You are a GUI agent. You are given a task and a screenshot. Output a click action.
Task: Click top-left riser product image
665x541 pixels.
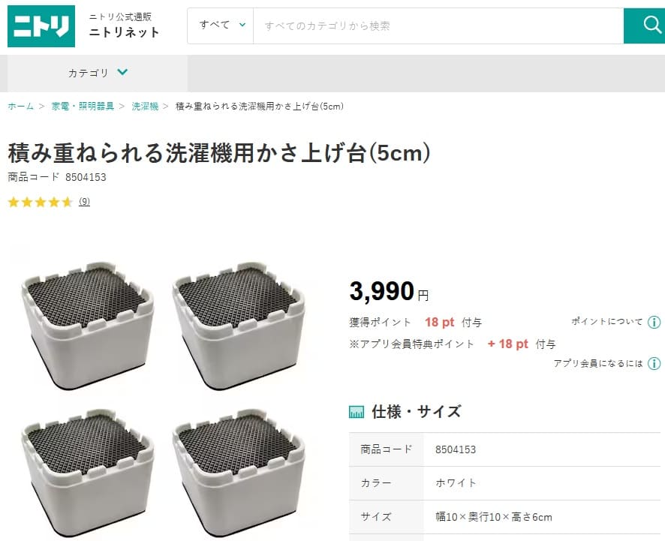click(x=87, y=325)
